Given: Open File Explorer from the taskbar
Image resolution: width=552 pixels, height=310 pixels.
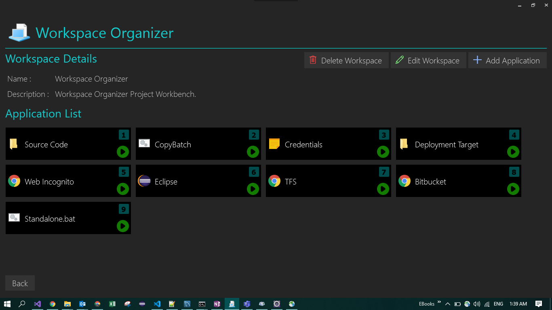Looking at the screenshot, I should [x=67, y=304].
